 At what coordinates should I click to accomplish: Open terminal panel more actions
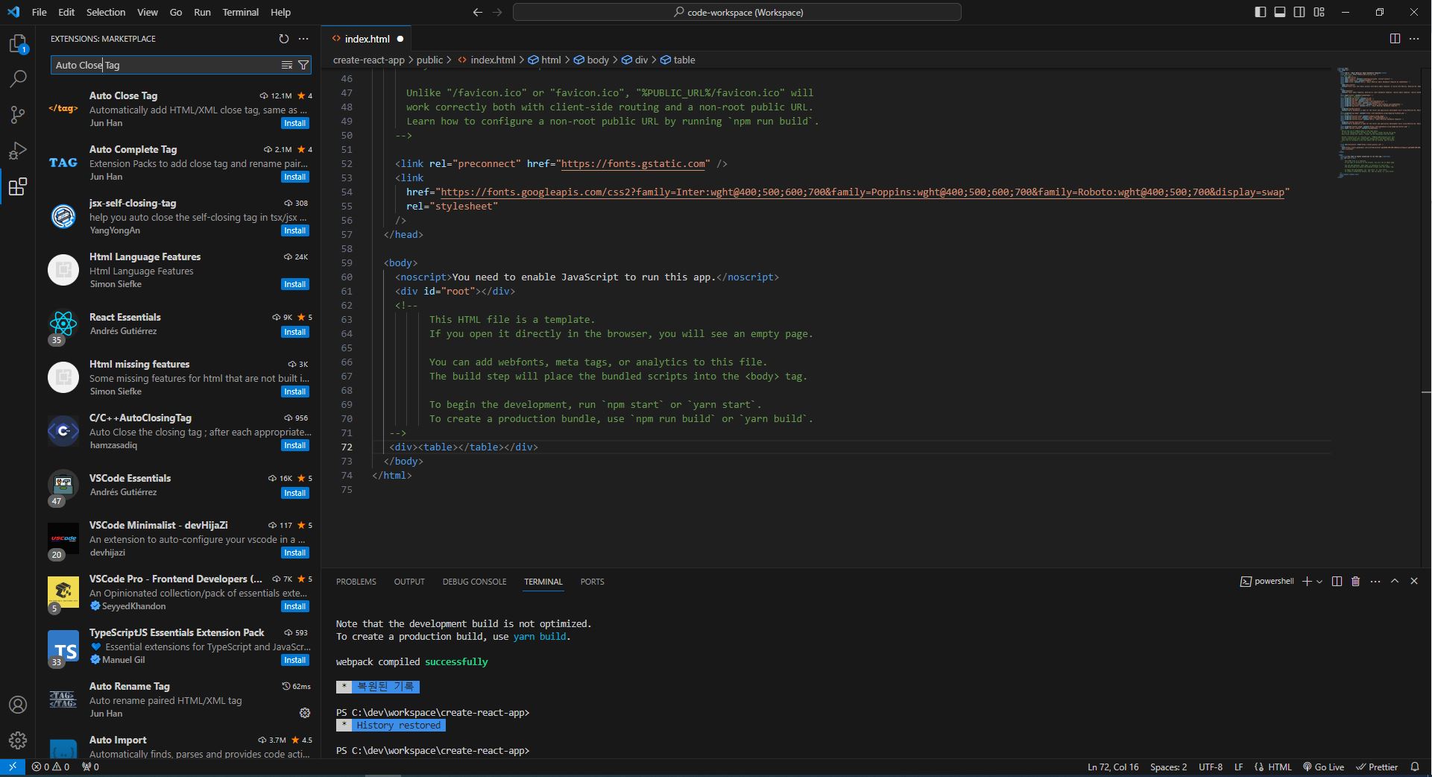point(1375,582)
